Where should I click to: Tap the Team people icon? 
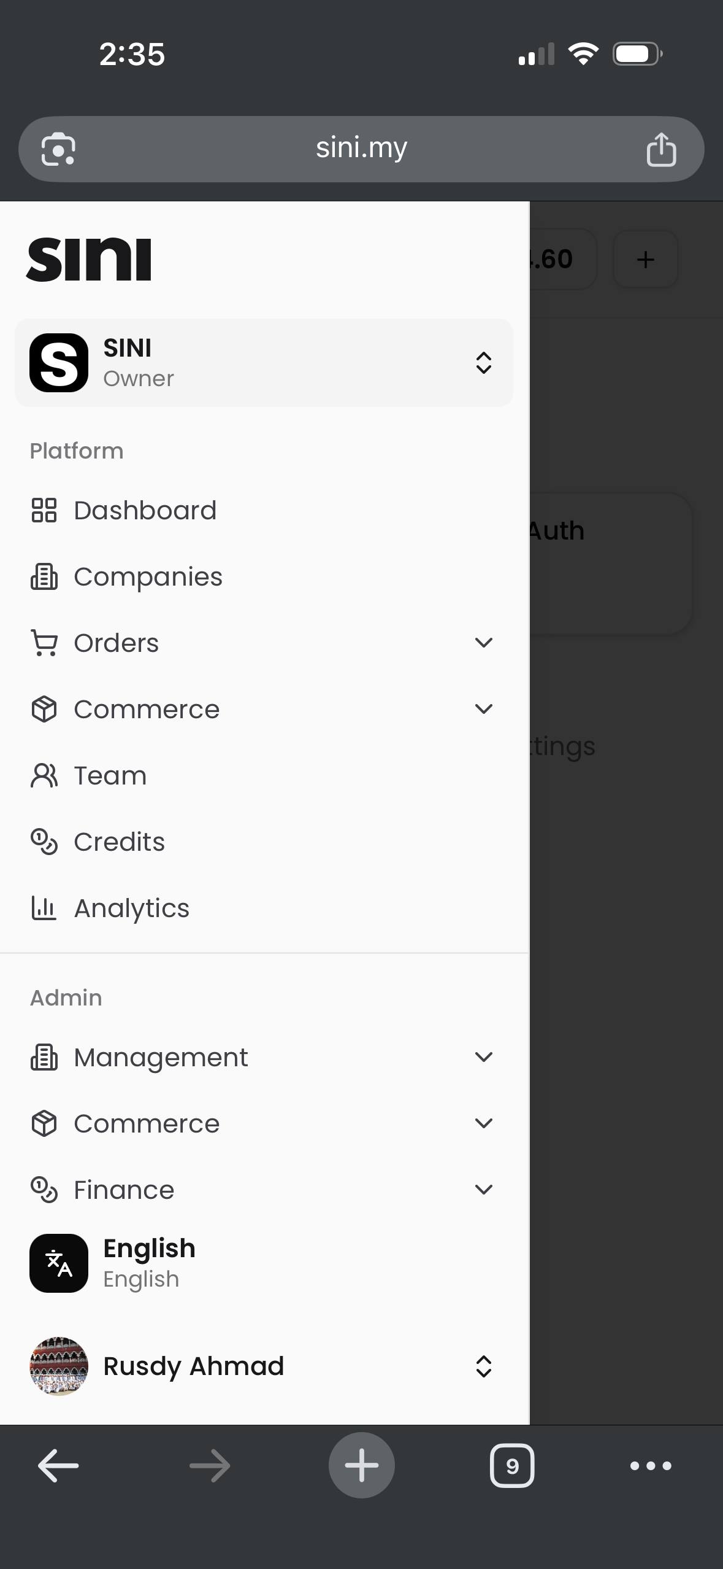pos(44,775)
